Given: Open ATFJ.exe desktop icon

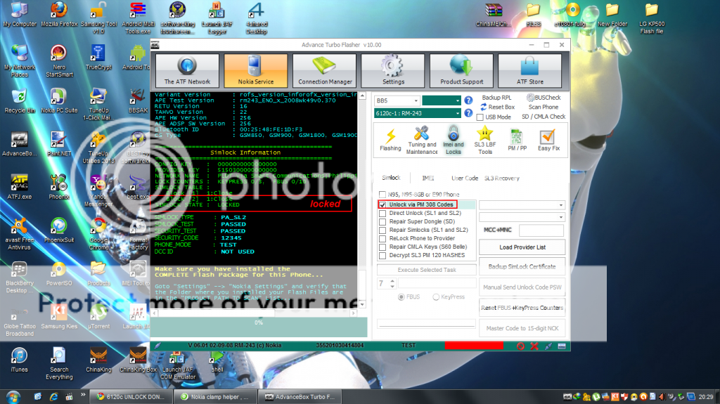Looking at the screenshot, I should coord(19,187).
